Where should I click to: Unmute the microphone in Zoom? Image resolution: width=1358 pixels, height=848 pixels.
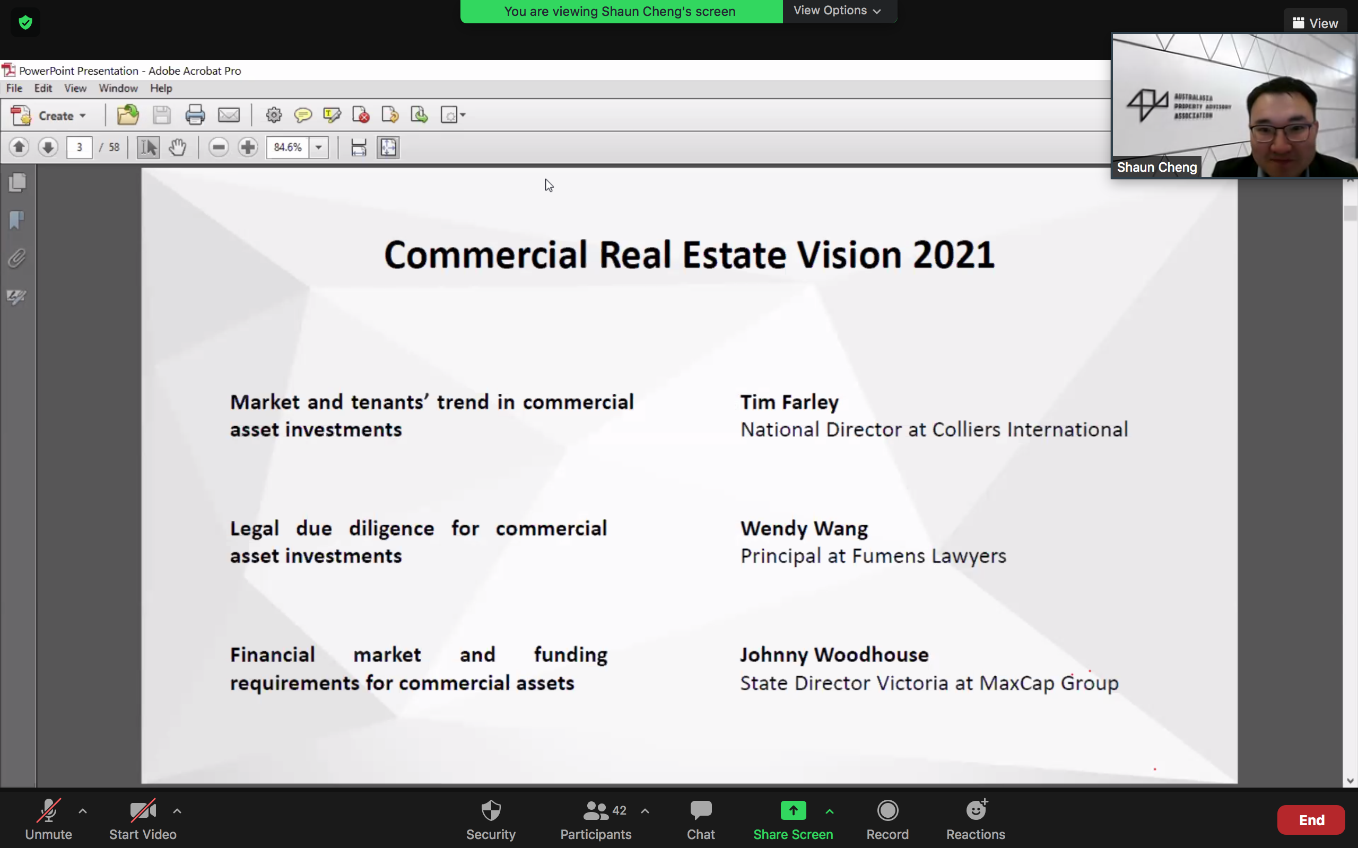[48, 820]
